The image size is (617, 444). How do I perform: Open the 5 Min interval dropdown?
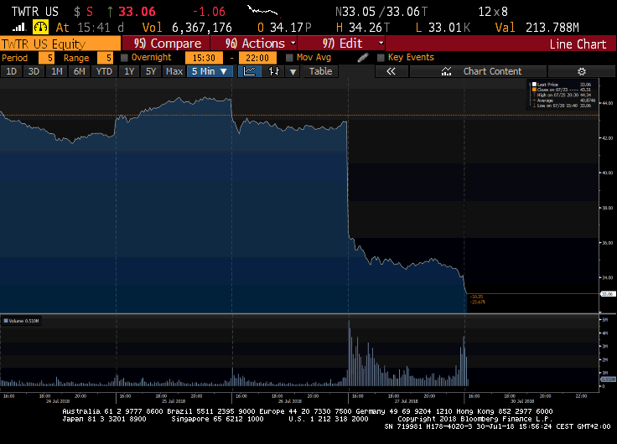210,71
